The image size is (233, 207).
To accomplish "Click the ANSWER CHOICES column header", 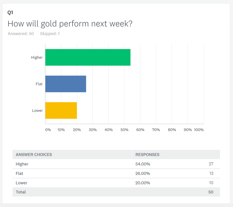I will [34, 154].
